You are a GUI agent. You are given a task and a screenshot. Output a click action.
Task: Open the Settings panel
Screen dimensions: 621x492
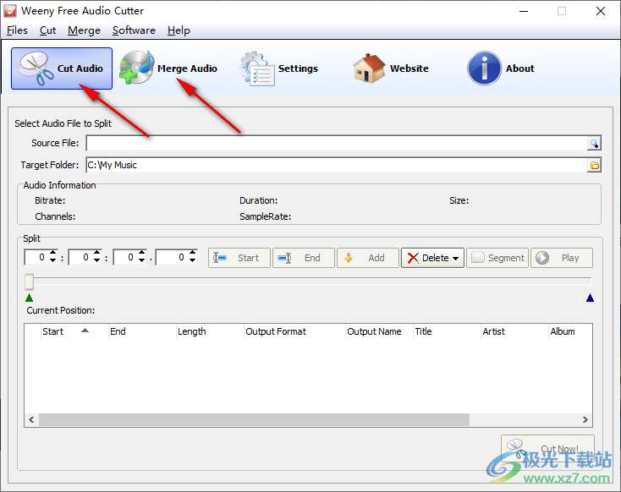[x=278, y=68]
